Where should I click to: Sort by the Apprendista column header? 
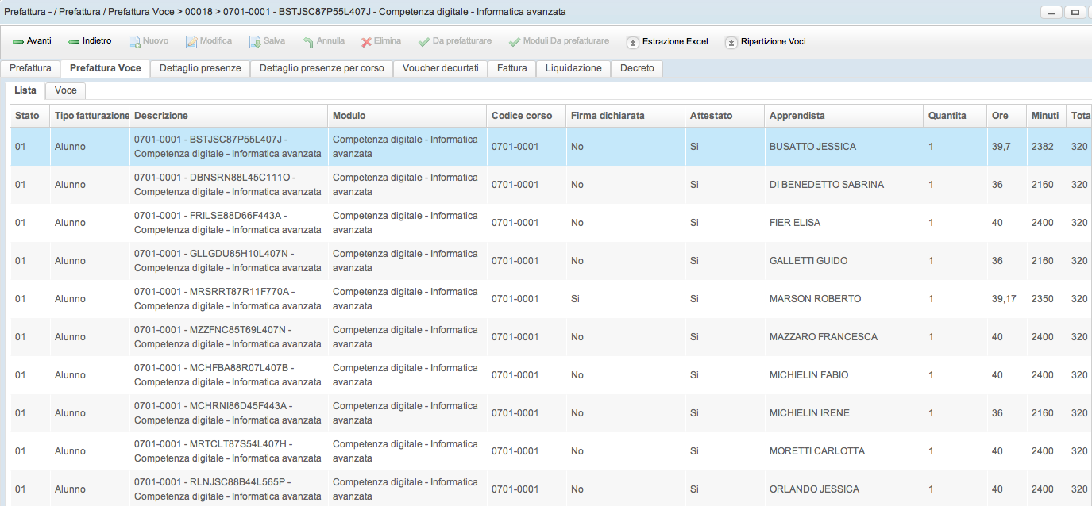[797, 116]
